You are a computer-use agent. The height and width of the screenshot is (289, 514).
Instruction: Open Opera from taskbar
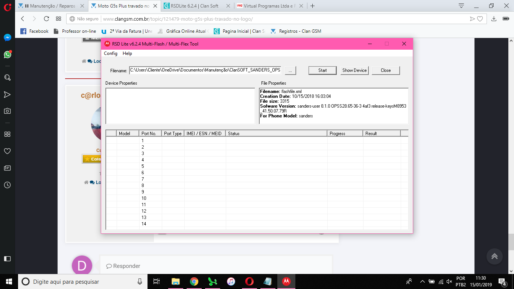[x=249, y=281]
